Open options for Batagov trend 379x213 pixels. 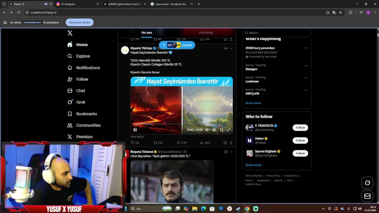click(x=306, y=66)
